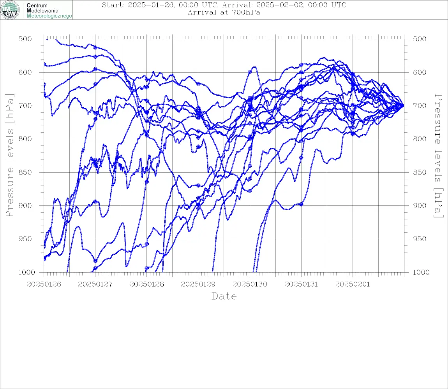Image resolution: width=448 pixels, height=389 pixels.
Task: Click the x-axis label 20250127
Action: click(95, 284)
